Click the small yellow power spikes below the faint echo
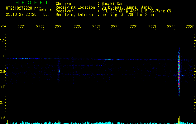Screen dimensions: 196x124 (58, 121)
